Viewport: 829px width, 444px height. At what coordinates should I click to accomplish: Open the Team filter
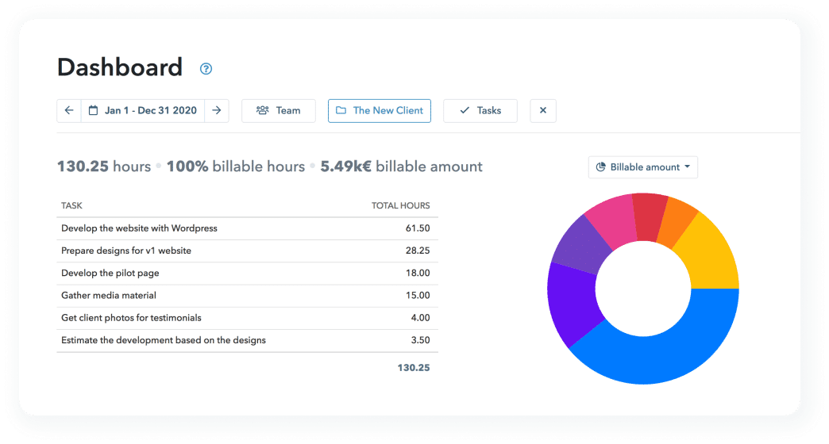tap(278, 111)
